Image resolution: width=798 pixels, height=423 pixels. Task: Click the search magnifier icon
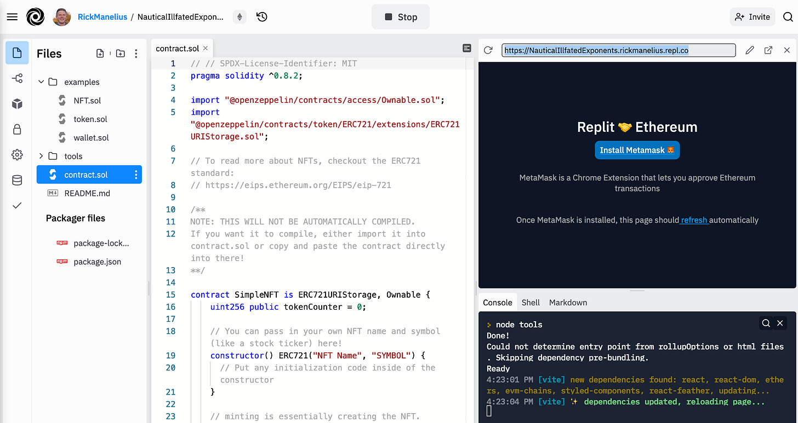[x=788, y=17]
